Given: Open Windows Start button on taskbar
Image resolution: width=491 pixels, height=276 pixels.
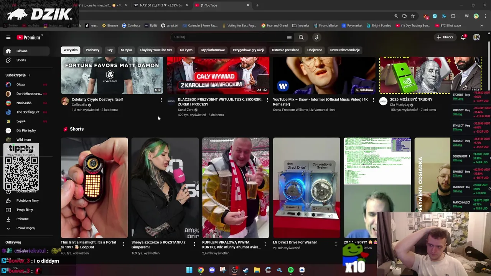Looking at the screenshot, I should coord(189,270).
